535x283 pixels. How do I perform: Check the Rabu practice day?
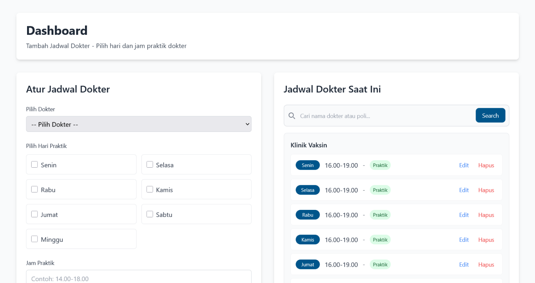(x=34, y=189)
